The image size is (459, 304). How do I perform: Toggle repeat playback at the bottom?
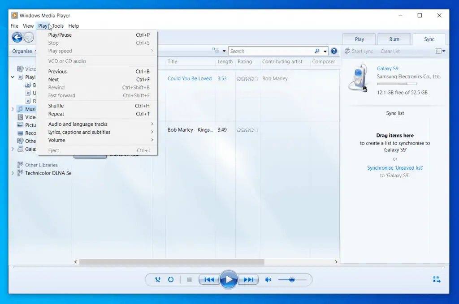[x=171, y=279]
